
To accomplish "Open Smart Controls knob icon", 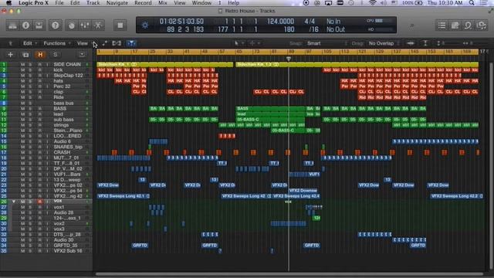I will pyautogui.click(x=72, y=25).
